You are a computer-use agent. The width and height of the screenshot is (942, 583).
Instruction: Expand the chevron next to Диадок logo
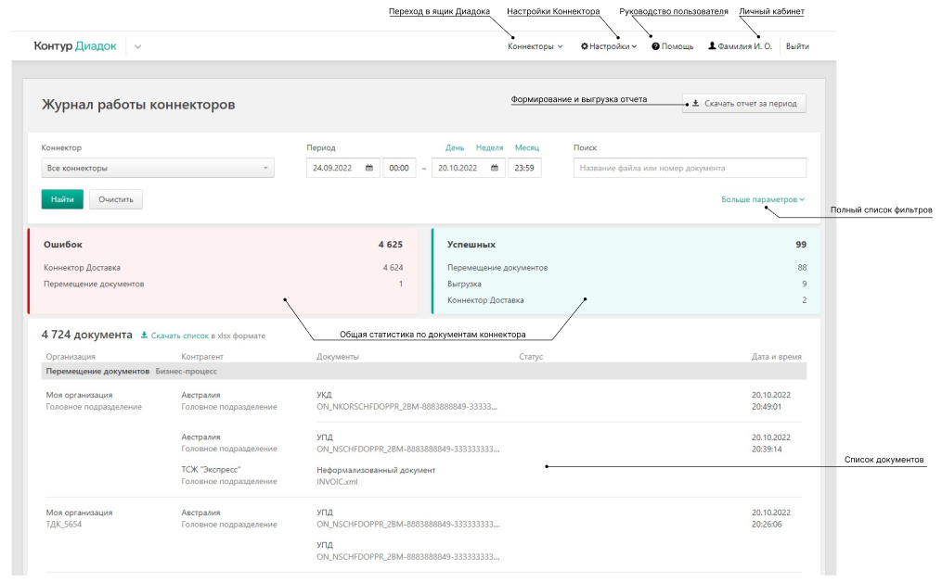[137, 46]
